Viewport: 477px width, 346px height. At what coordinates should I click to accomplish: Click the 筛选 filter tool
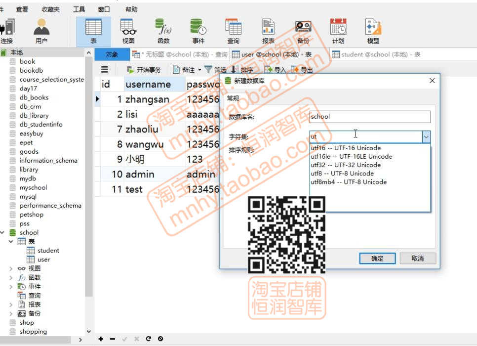[215, 70]
